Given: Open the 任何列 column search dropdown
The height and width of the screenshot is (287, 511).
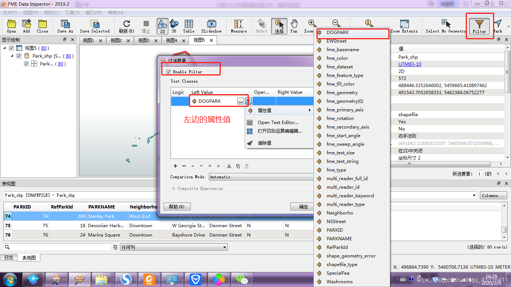Looking at the screenshot, I should click(173, 247).
